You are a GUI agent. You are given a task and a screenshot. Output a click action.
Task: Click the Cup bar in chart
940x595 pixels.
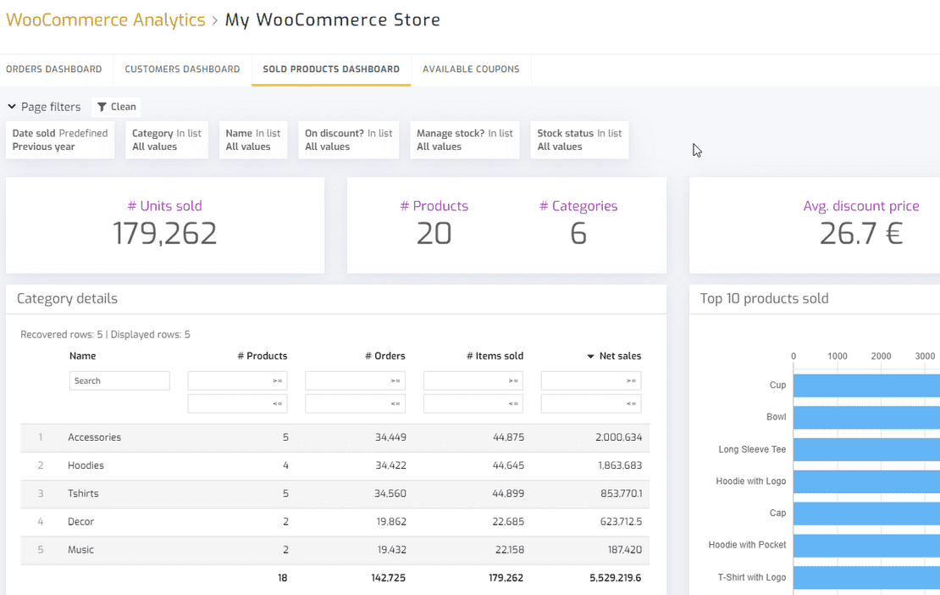(x=866, y=385)
